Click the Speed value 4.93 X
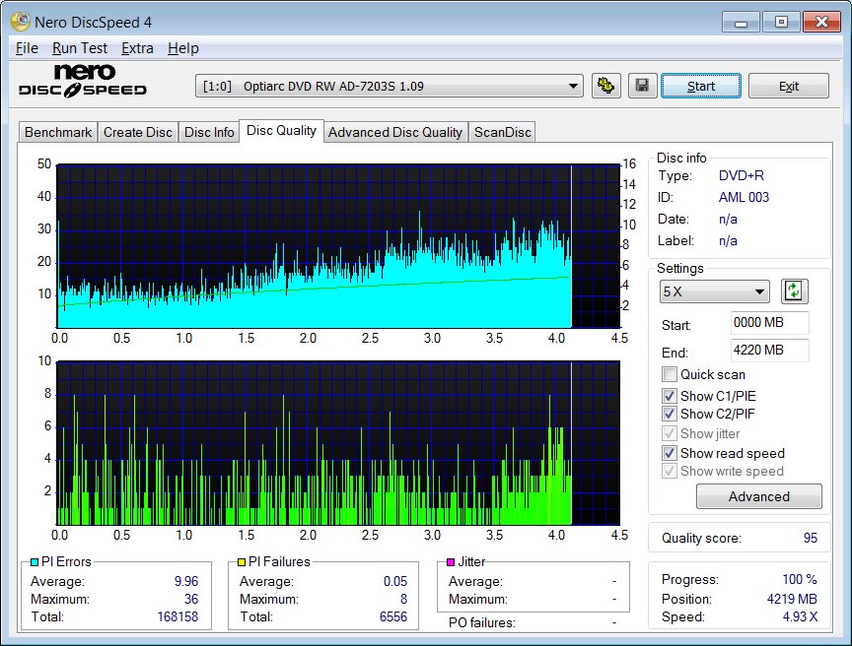Viewport: 852px width, 646px height. 800,616
